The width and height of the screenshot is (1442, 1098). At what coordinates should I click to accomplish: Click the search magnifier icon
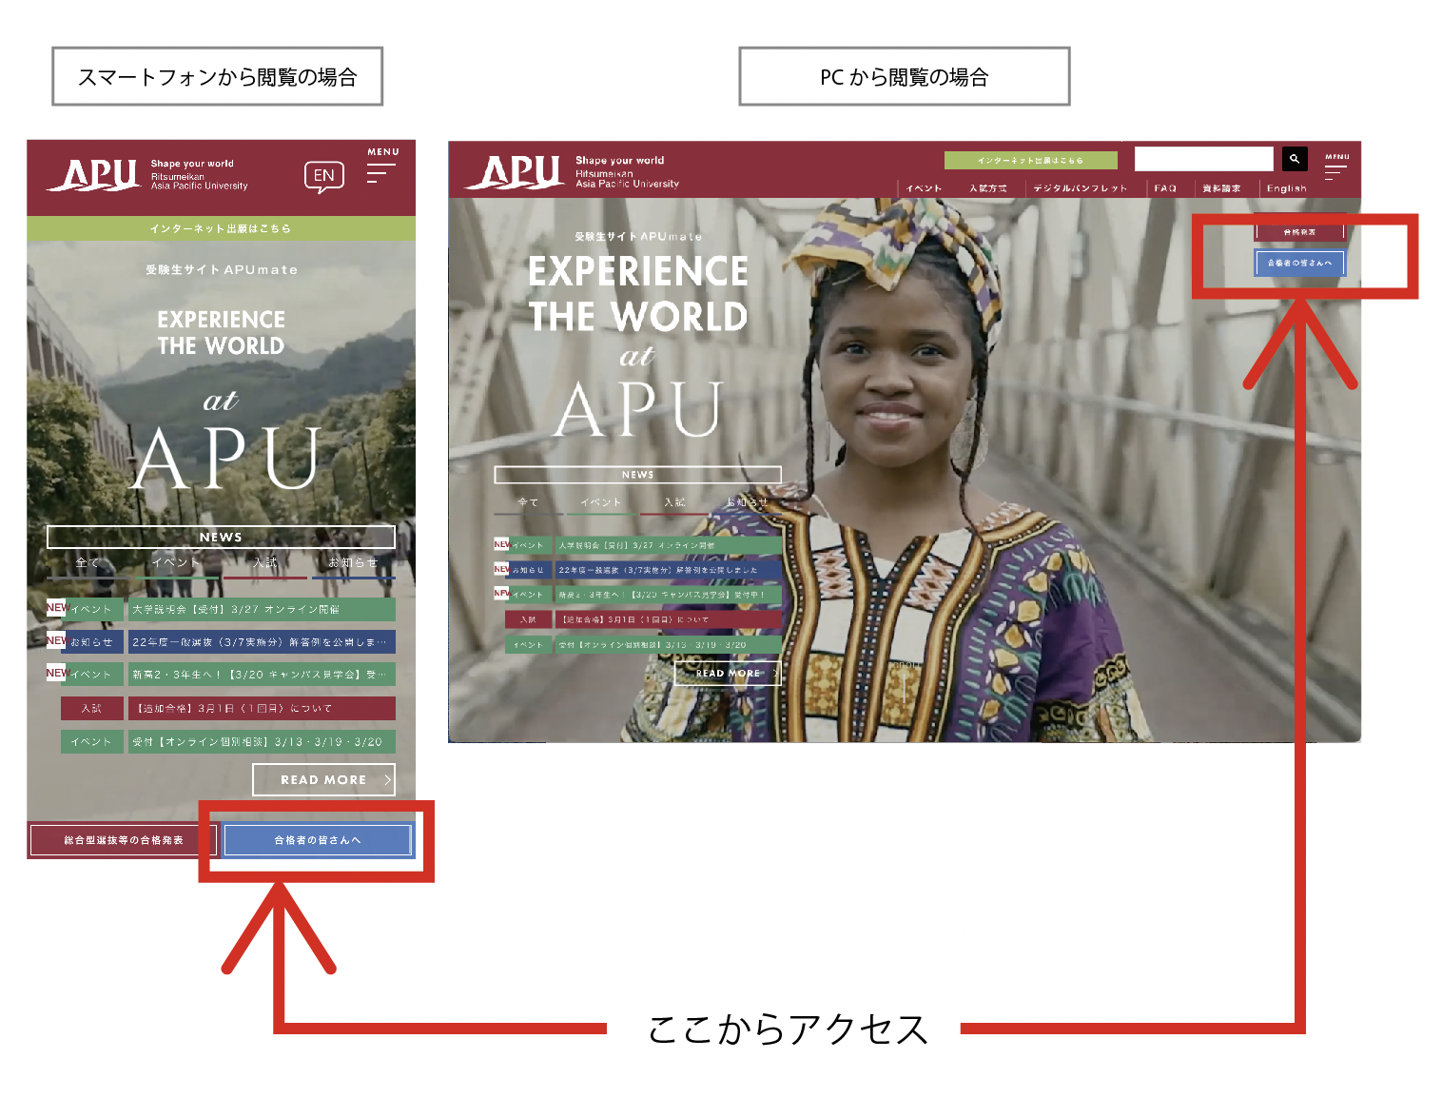[1295, 158]
